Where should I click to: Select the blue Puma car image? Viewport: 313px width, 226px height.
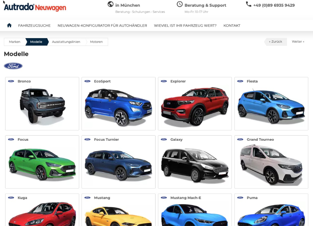[271, 215]
